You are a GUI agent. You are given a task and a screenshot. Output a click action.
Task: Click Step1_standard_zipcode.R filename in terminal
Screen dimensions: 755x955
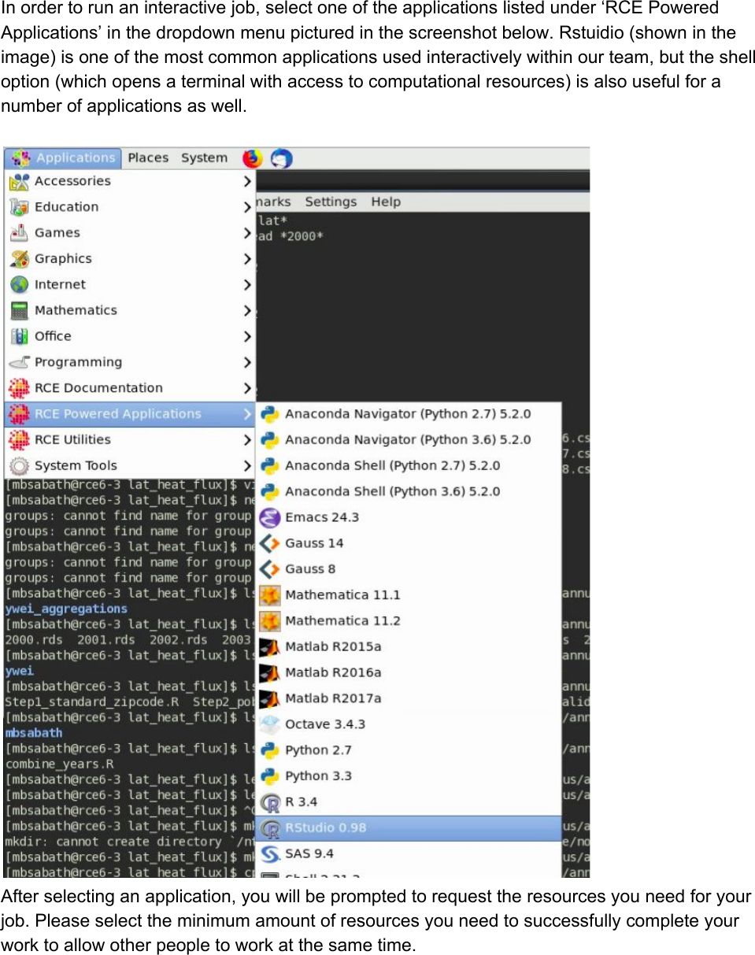93,702
